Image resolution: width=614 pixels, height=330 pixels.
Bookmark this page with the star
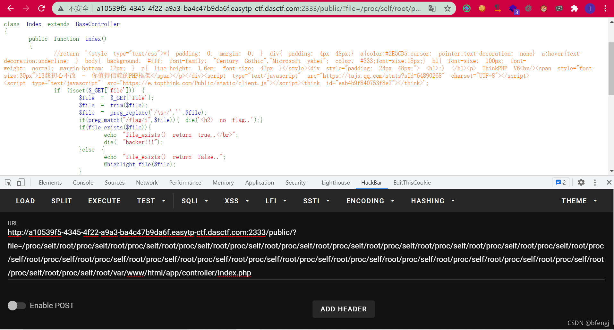[x=448, y=9]
